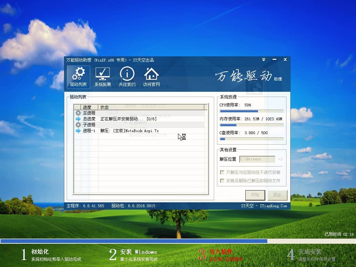Click the 总进度 blue arrow icon

coord(78,119)
